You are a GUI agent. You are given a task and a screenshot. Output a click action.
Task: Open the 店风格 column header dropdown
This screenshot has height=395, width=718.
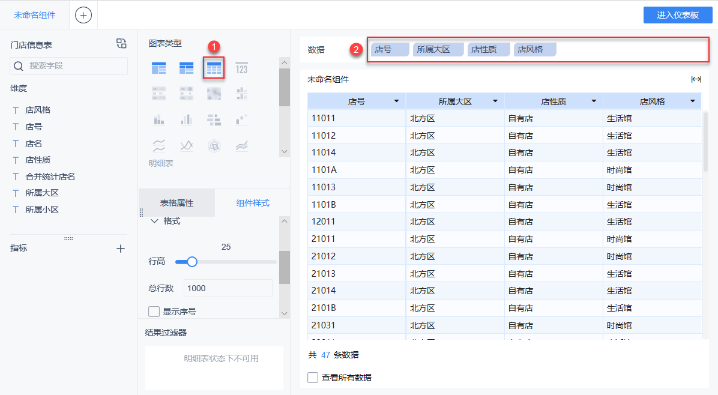pos(692,101)
